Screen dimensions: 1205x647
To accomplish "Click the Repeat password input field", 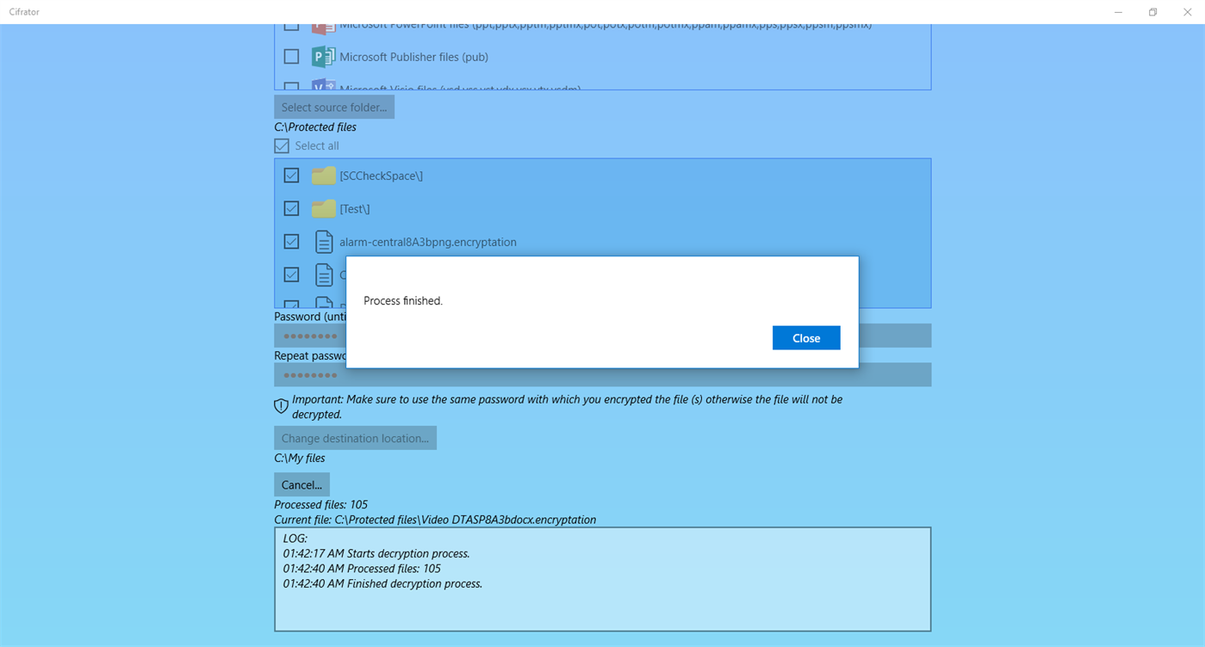I will point(517,373).
